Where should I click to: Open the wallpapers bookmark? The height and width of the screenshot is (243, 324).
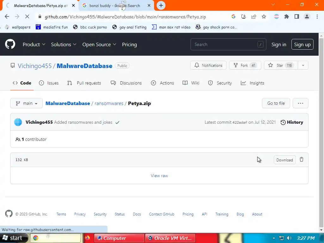(x=18, y=27)
